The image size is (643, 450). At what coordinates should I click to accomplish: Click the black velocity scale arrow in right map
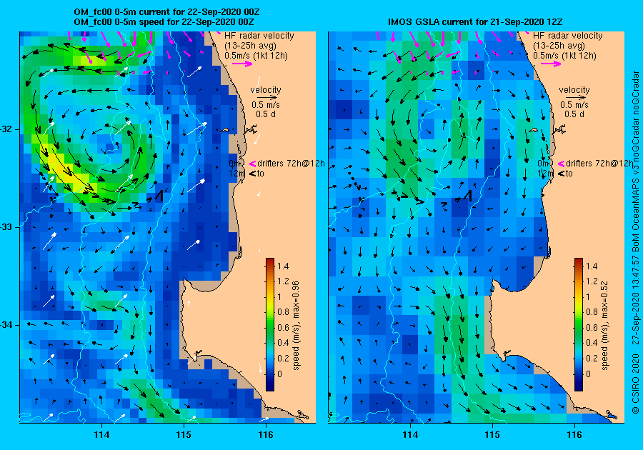tap(574, 98)
